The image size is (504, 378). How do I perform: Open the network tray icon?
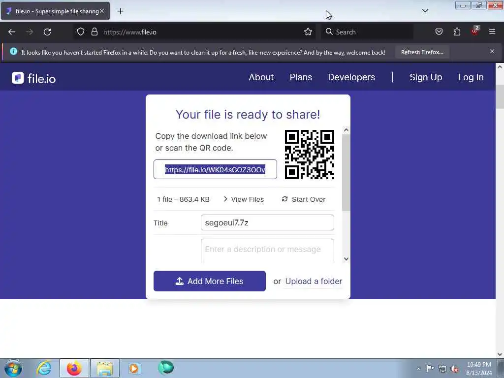[442, 369]
